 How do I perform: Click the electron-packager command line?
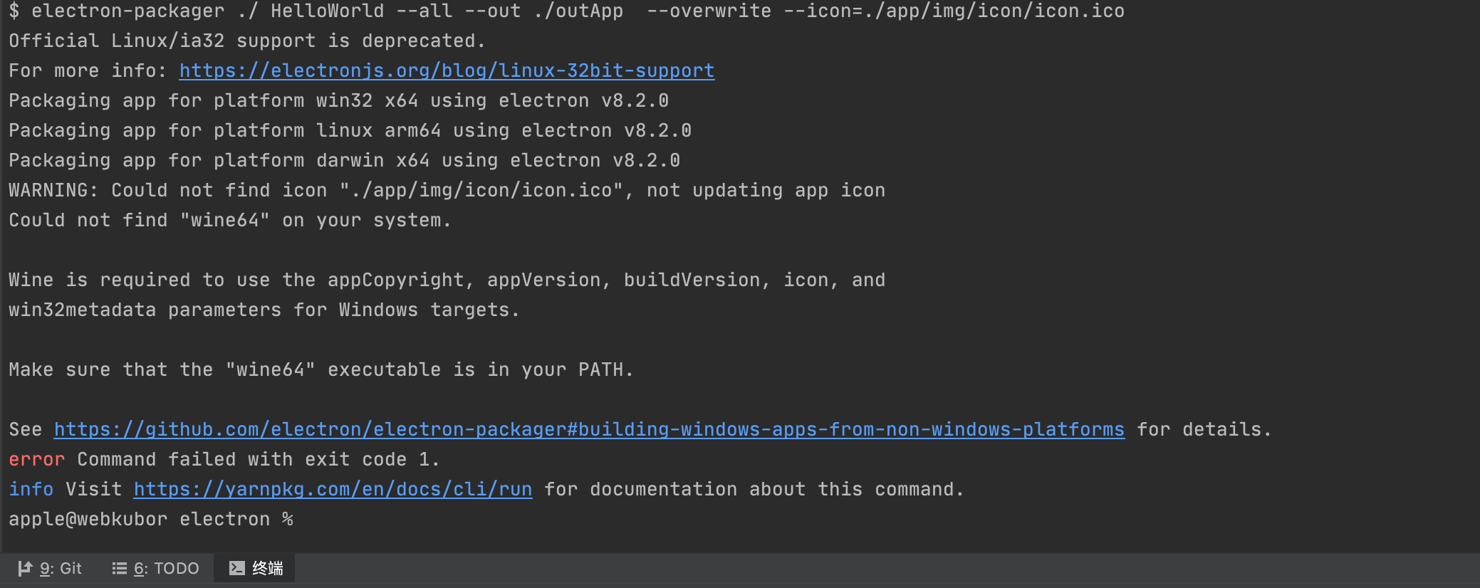click(566, 11)
